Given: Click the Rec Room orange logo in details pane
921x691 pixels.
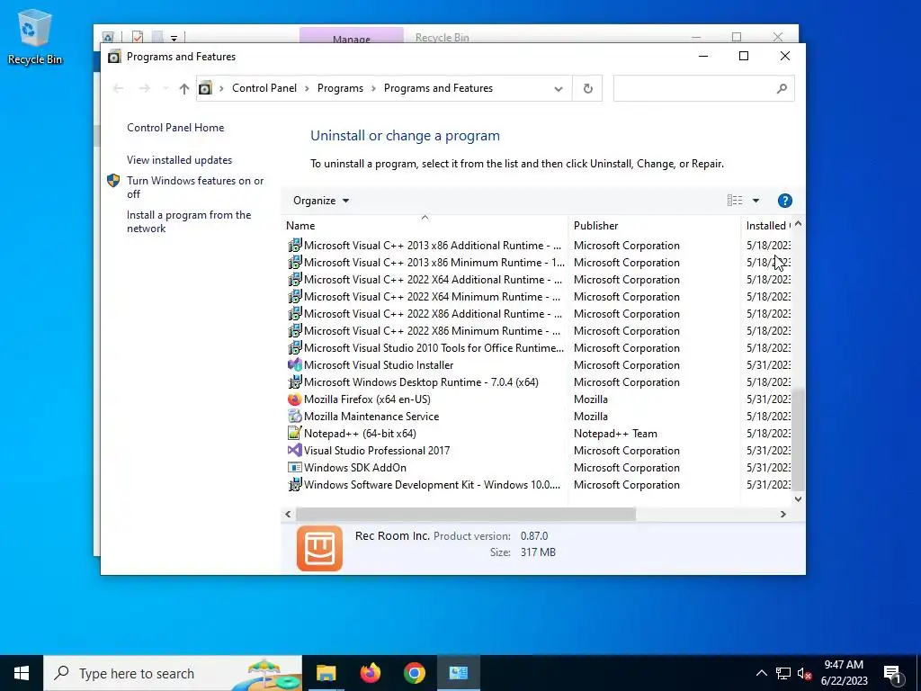Looking at the screenshot, I should pos(319,548).
